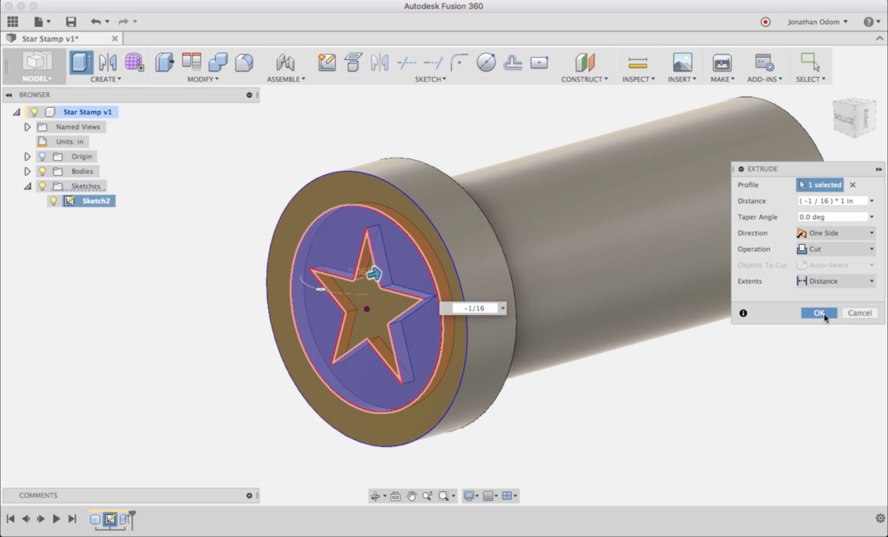
Task: Toggle visibility bulb of Origin folder
Action: [x=43, y=157]
